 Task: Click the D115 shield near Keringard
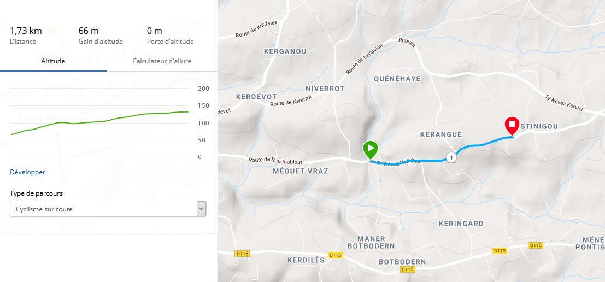click(500, 251)
